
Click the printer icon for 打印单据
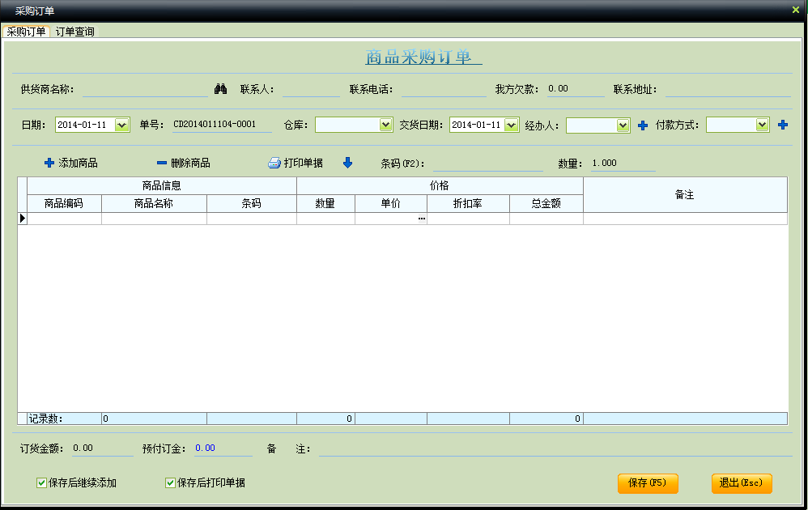274,164
